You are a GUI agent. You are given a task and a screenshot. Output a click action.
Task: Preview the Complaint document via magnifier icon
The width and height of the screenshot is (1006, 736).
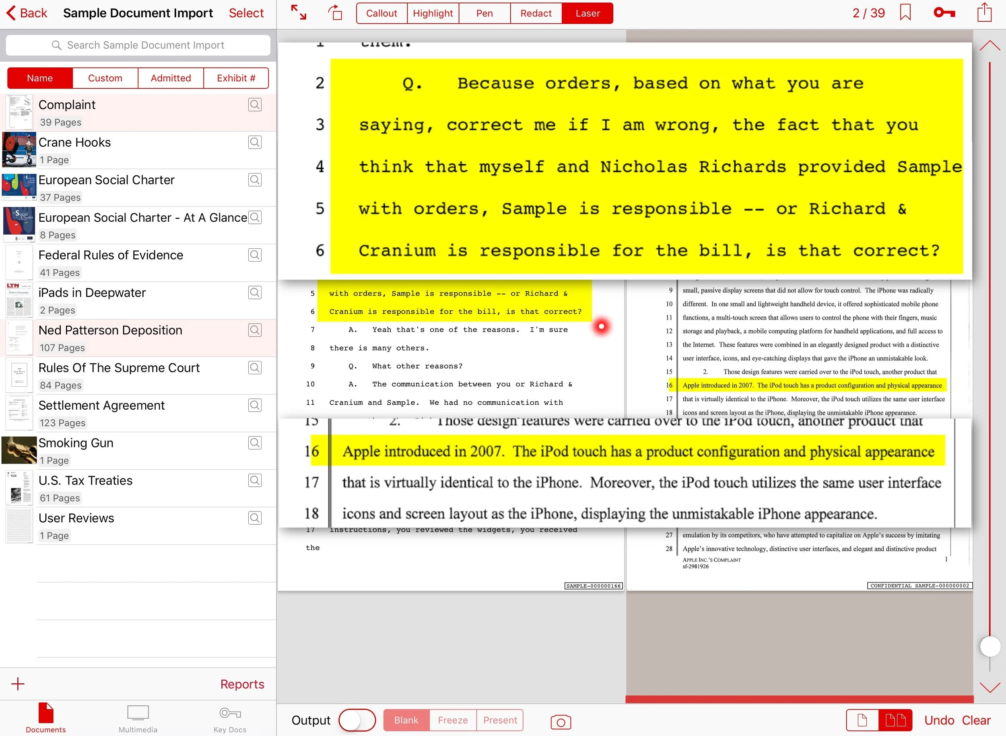tap(255, 105)
